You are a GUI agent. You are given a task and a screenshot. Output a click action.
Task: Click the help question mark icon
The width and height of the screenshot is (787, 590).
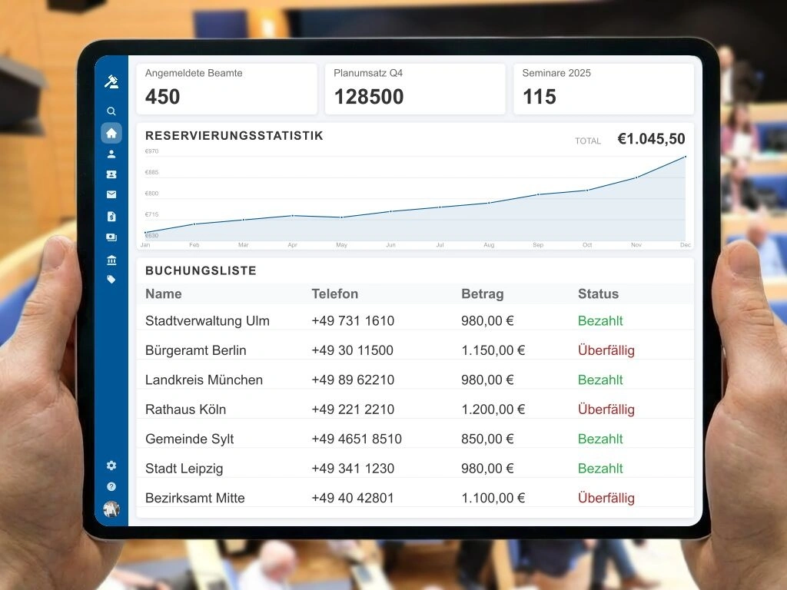[111, 486]
